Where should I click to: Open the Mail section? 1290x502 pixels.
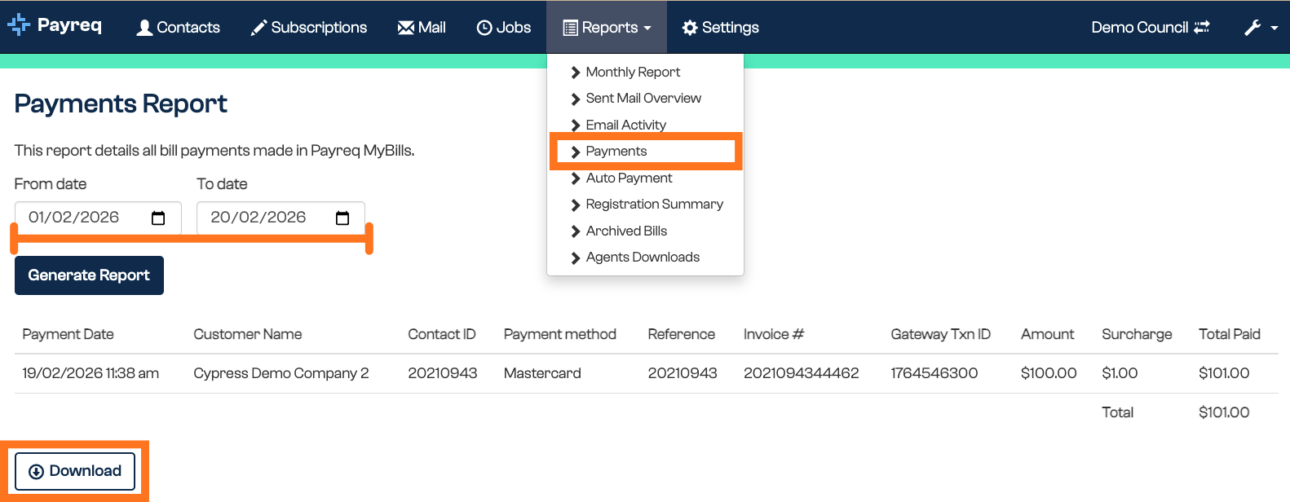pos(422,27)
